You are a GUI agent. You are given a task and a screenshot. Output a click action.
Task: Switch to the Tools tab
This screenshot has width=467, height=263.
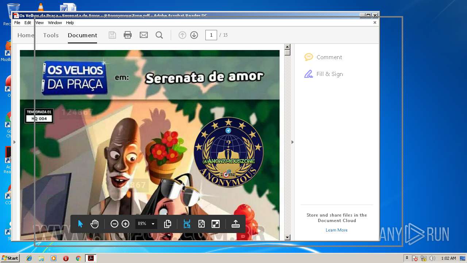pos(51,35)
